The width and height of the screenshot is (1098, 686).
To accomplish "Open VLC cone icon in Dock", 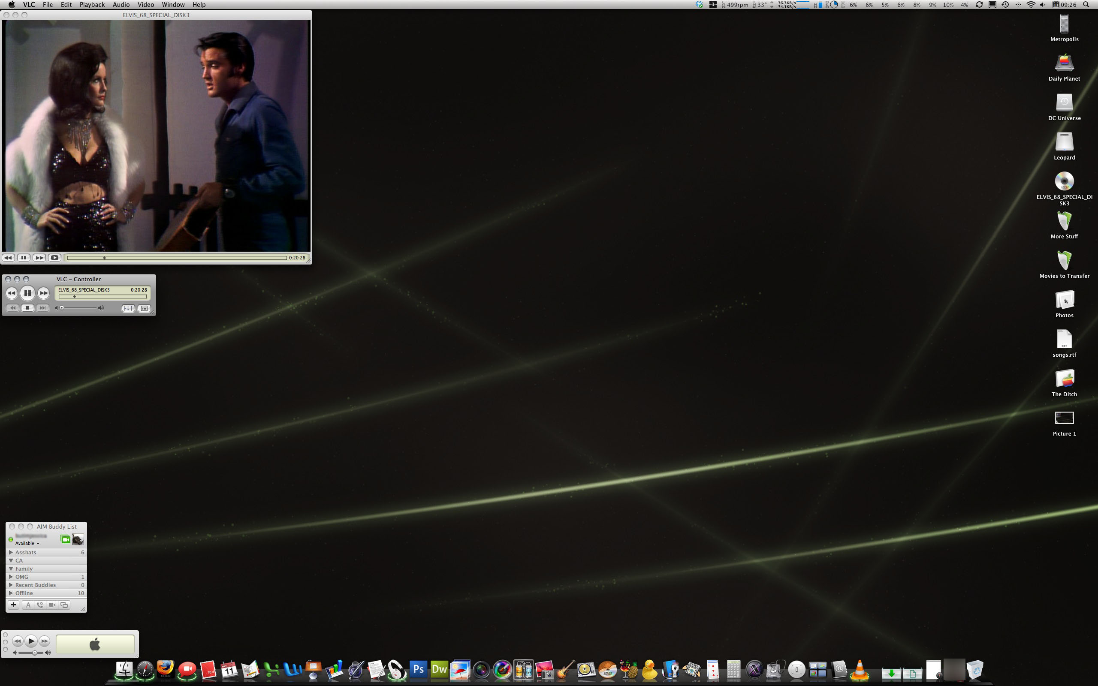I will (x=860, y=670).
